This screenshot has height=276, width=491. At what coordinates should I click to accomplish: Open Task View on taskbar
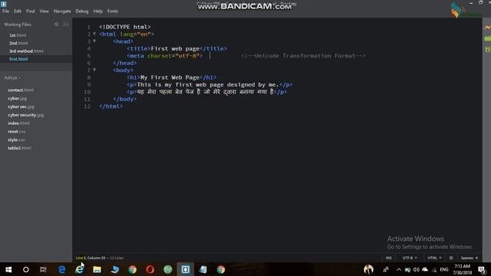tap(43, 269)
